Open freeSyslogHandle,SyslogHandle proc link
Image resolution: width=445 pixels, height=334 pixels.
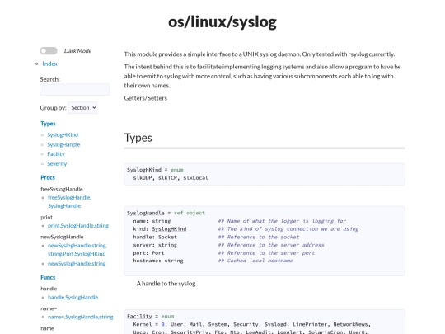click(69, 202)
